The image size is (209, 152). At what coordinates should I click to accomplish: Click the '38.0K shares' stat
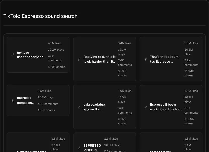click(122, 73)
